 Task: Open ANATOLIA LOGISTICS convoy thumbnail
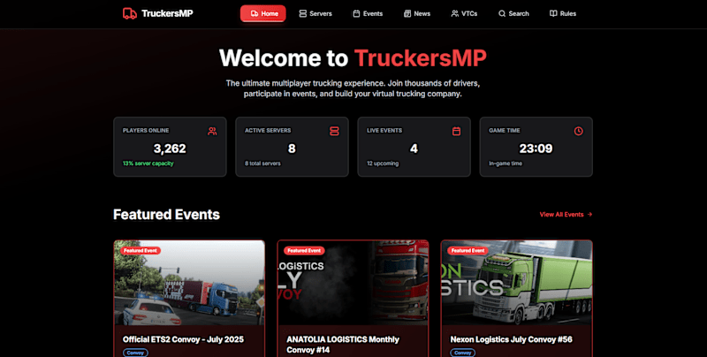[353, 283]
